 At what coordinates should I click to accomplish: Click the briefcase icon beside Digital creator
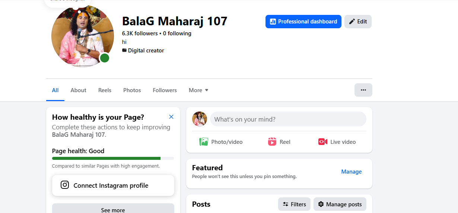coord(124,50)
